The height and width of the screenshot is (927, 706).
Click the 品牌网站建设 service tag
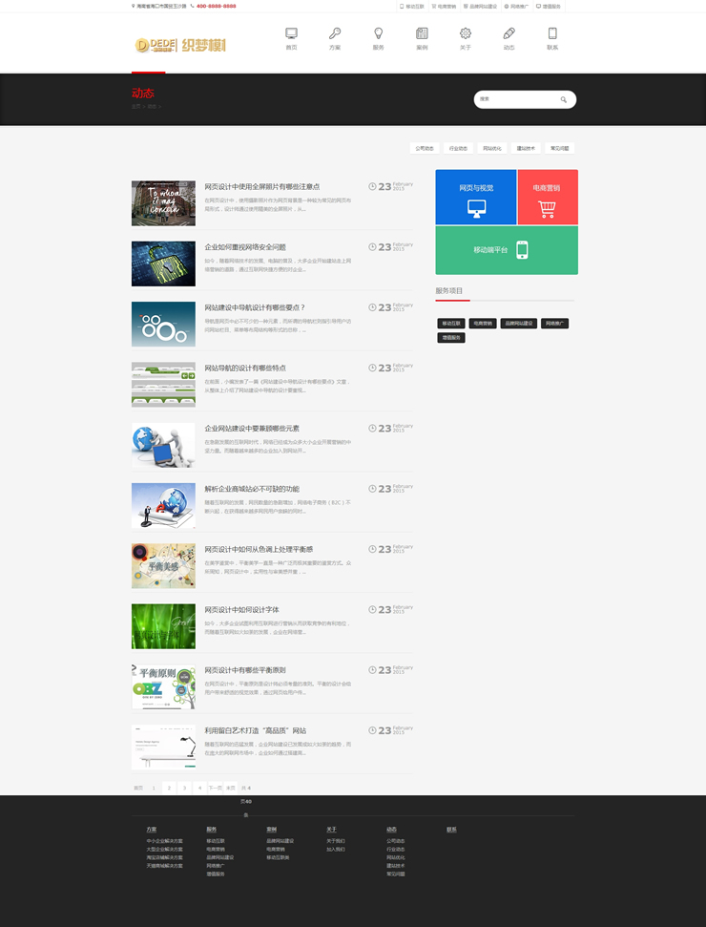click(518, 324)
